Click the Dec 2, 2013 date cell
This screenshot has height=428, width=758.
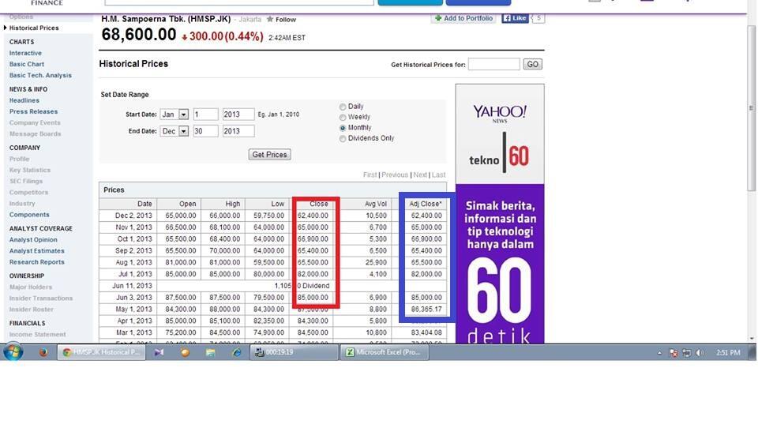pos(128,216)
